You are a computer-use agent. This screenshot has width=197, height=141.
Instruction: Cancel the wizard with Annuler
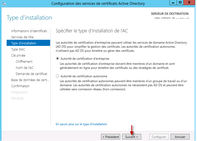(180, 137)
